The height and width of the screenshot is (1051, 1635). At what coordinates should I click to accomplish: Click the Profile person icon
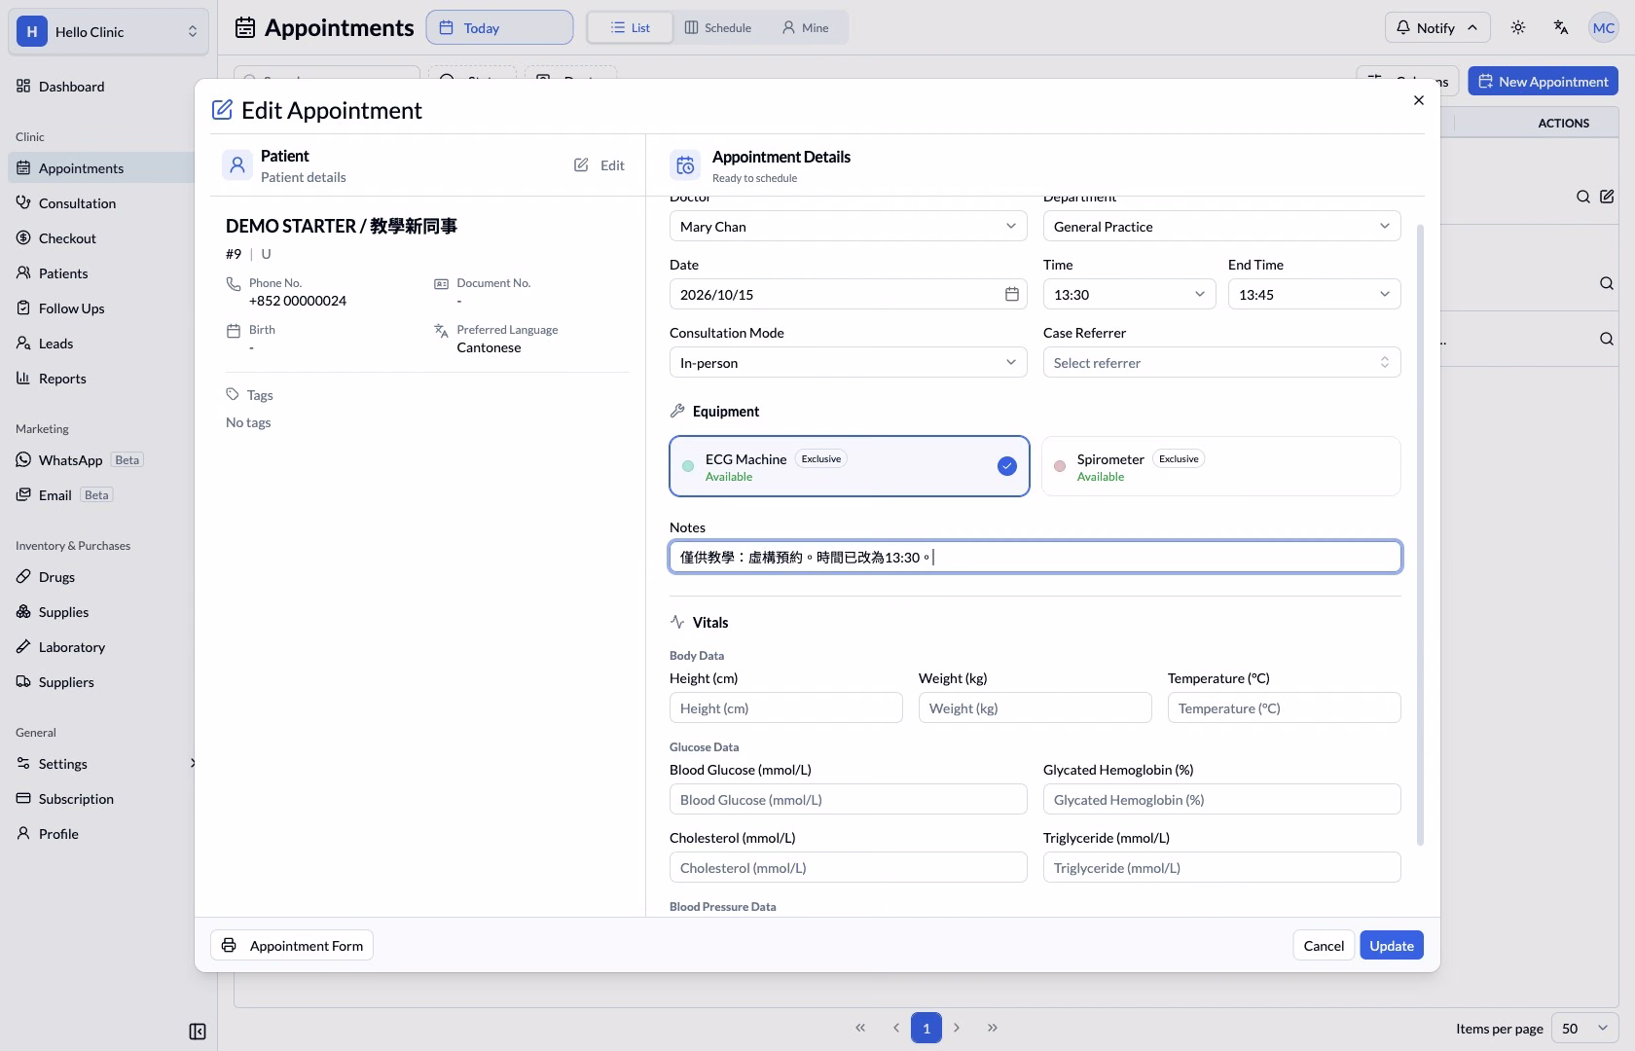(x=23, y=833)
